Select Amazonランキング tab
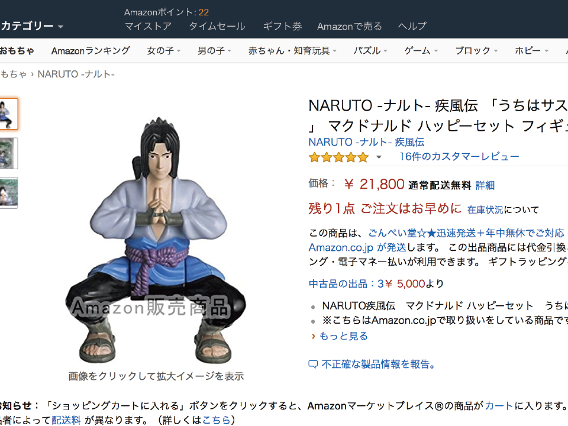Screen dimensions: 568x426 pos(91,51)
